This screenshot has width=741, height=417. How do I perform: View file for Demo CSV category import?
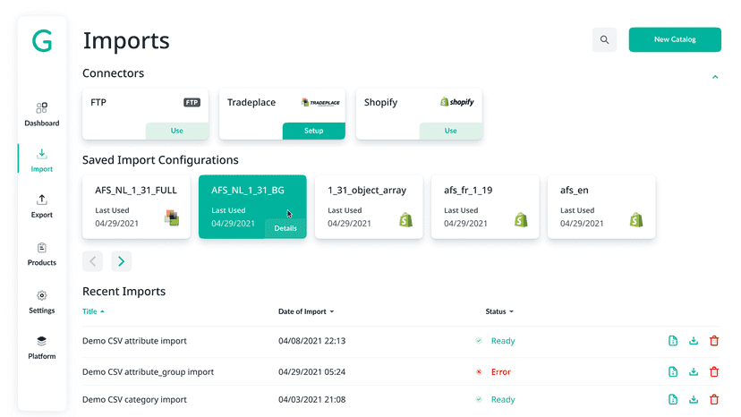pyautogui.click(x=673, y=399)
